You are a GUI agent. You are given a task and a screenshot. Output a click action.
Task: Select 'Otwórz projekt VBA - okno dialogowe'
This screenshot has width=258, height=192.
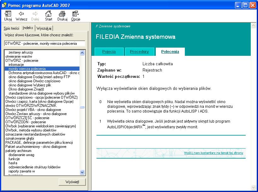pos(33,110)
